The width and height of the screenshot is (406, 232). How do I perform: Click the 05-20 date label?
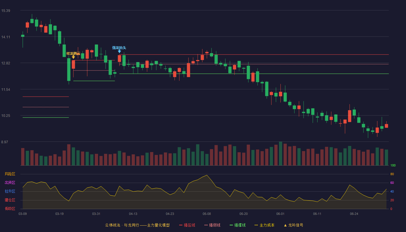244,214
